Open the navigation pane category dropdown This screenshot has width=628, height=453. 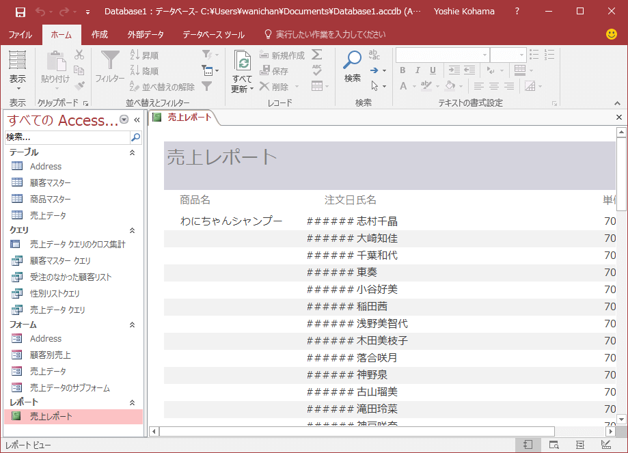coord(124,120)
